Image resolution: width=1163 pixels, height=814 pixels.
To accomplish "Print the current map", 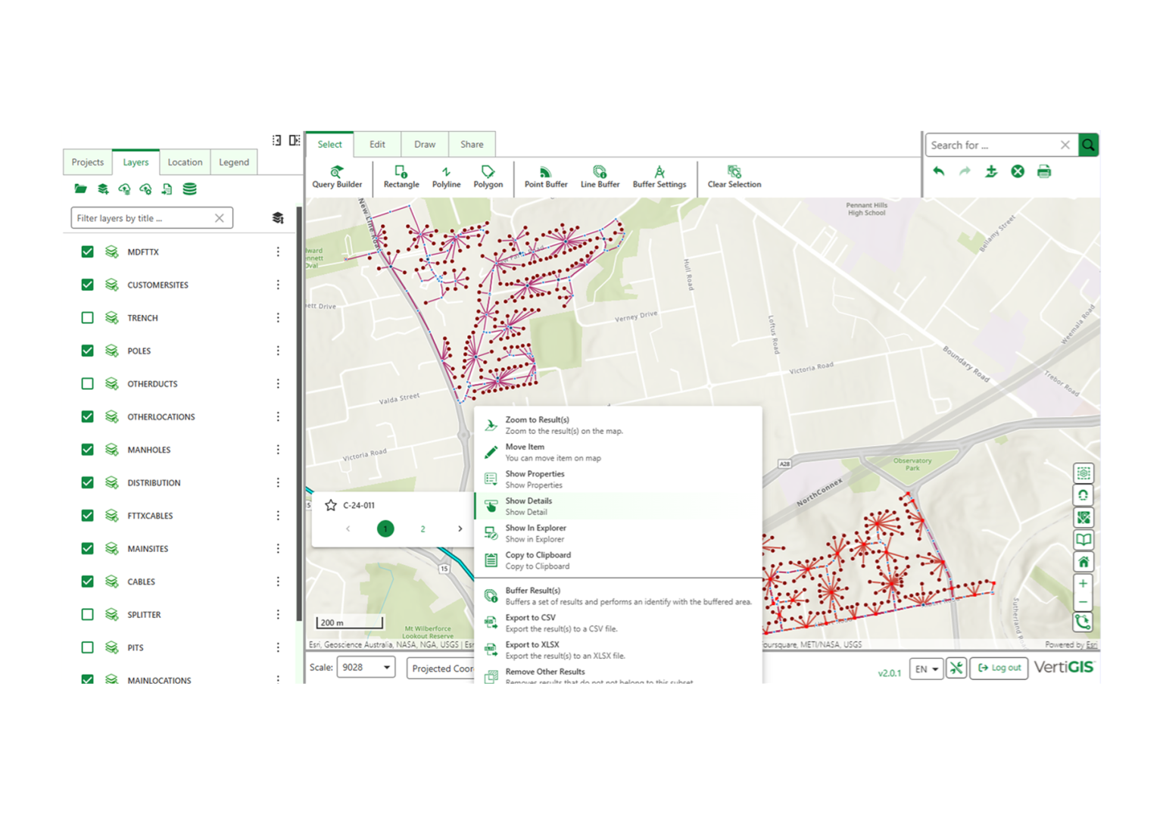I will [1044, 171].
